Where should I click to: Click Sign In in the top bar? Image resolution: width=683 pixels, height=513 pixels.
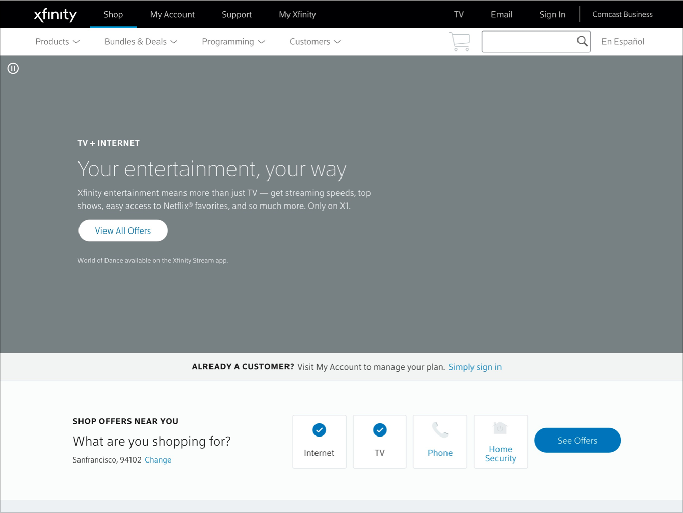[553, 14]
